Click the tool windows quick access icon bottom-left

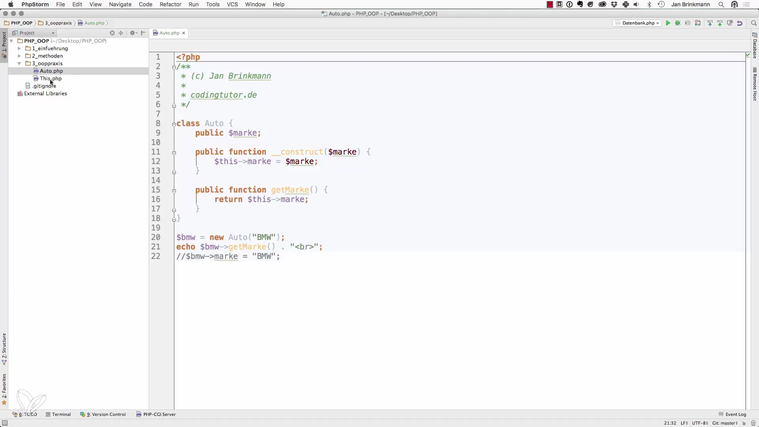tap(5, 423)
